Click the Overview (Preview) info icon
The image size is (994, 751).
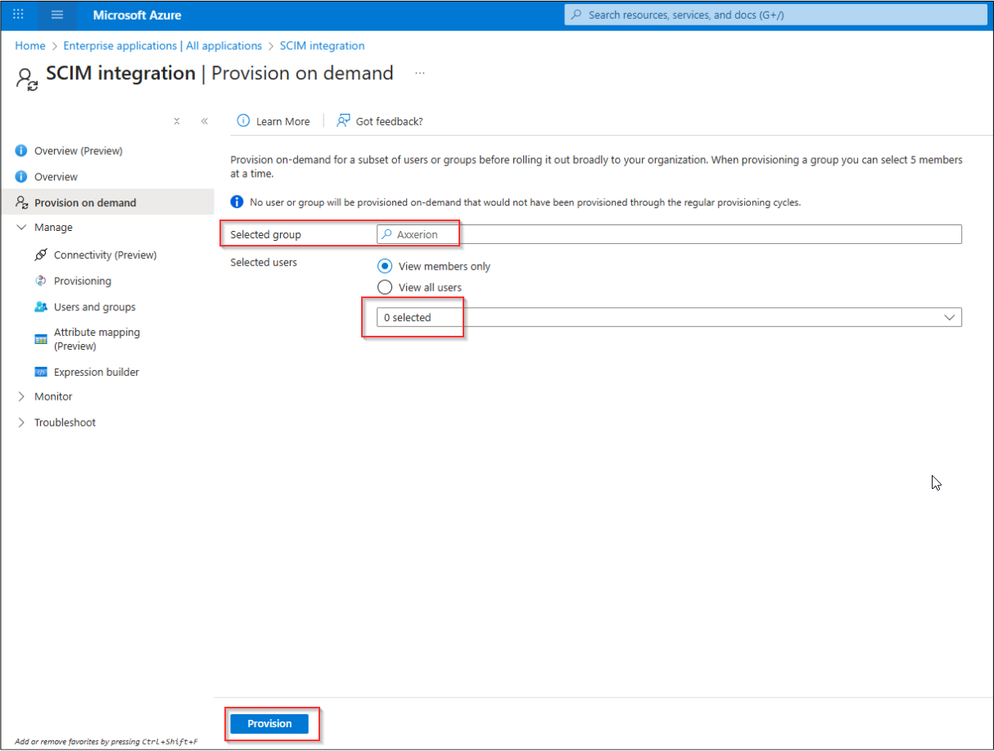(x=21, y=151)
